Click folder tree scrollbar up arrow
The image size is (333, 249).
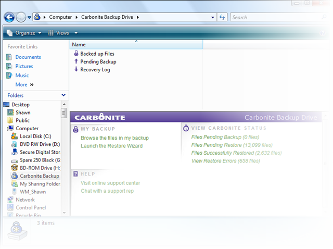coord(64,104)
